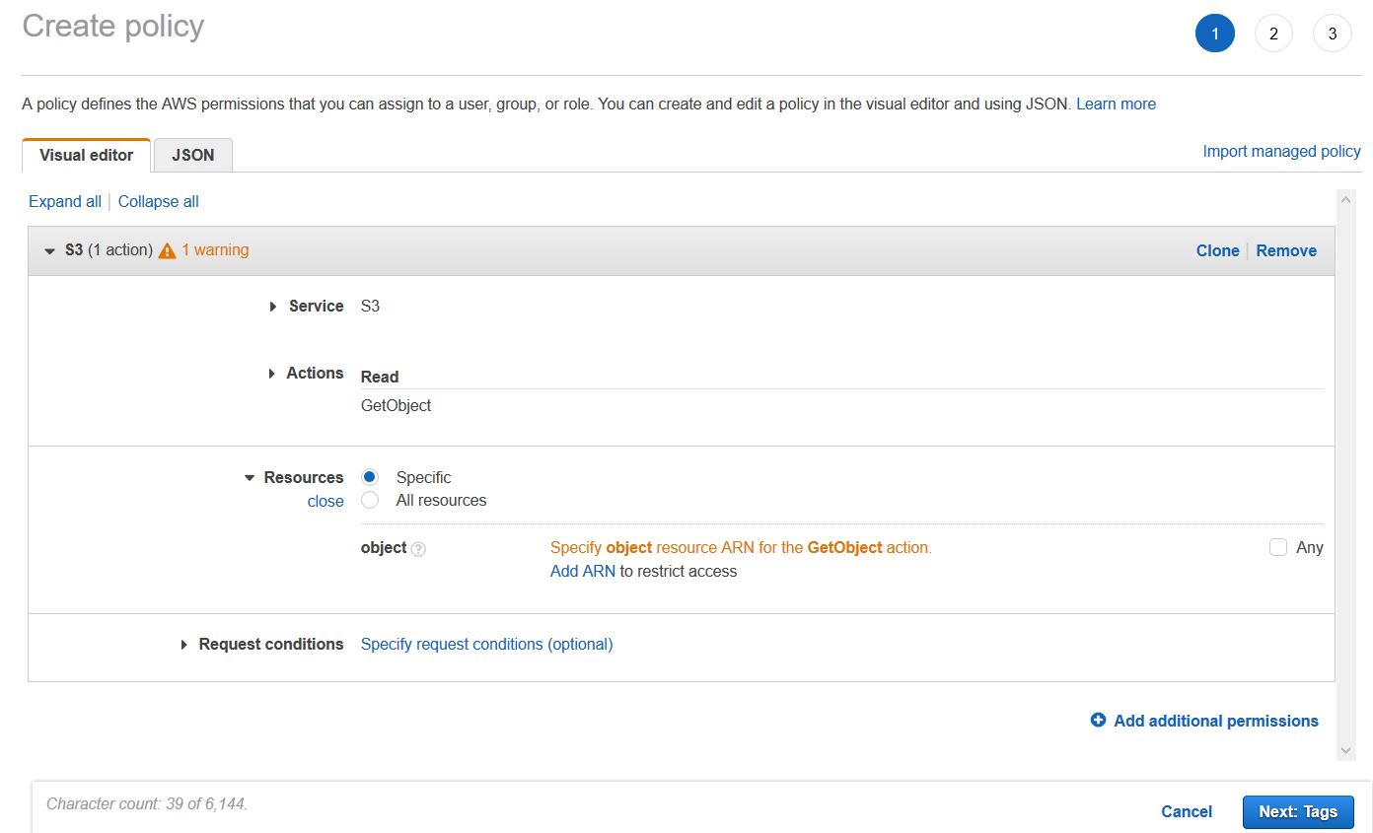Click the Read actions heading
Image resolution: width=1373 pixels, height=833 pixels.
click(380, 377)
